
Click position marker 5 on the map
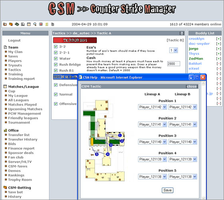tap(97, 154)
